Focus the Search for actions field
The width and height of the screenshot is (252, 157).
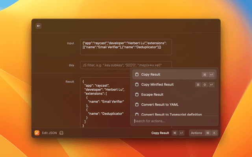(x=173, y=121)
